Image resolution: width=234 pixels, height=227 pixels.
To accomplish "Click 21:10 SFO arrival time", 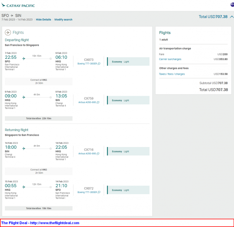I will pos(61,186).
